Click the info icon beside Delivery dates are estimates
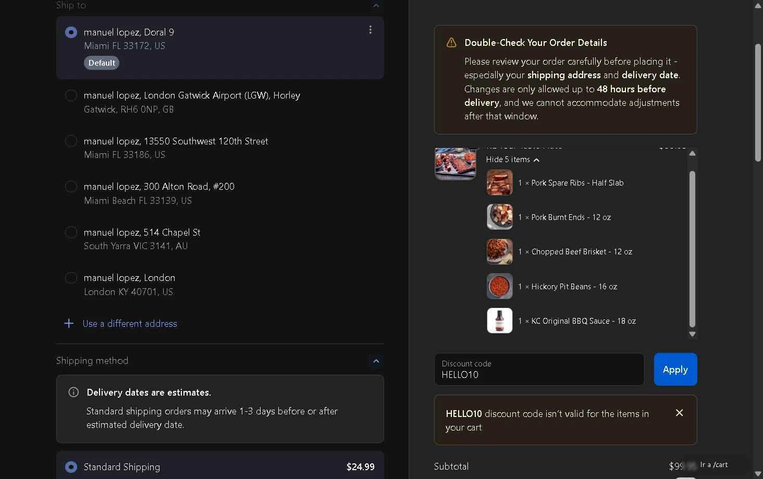 click(x=73, y=392)
